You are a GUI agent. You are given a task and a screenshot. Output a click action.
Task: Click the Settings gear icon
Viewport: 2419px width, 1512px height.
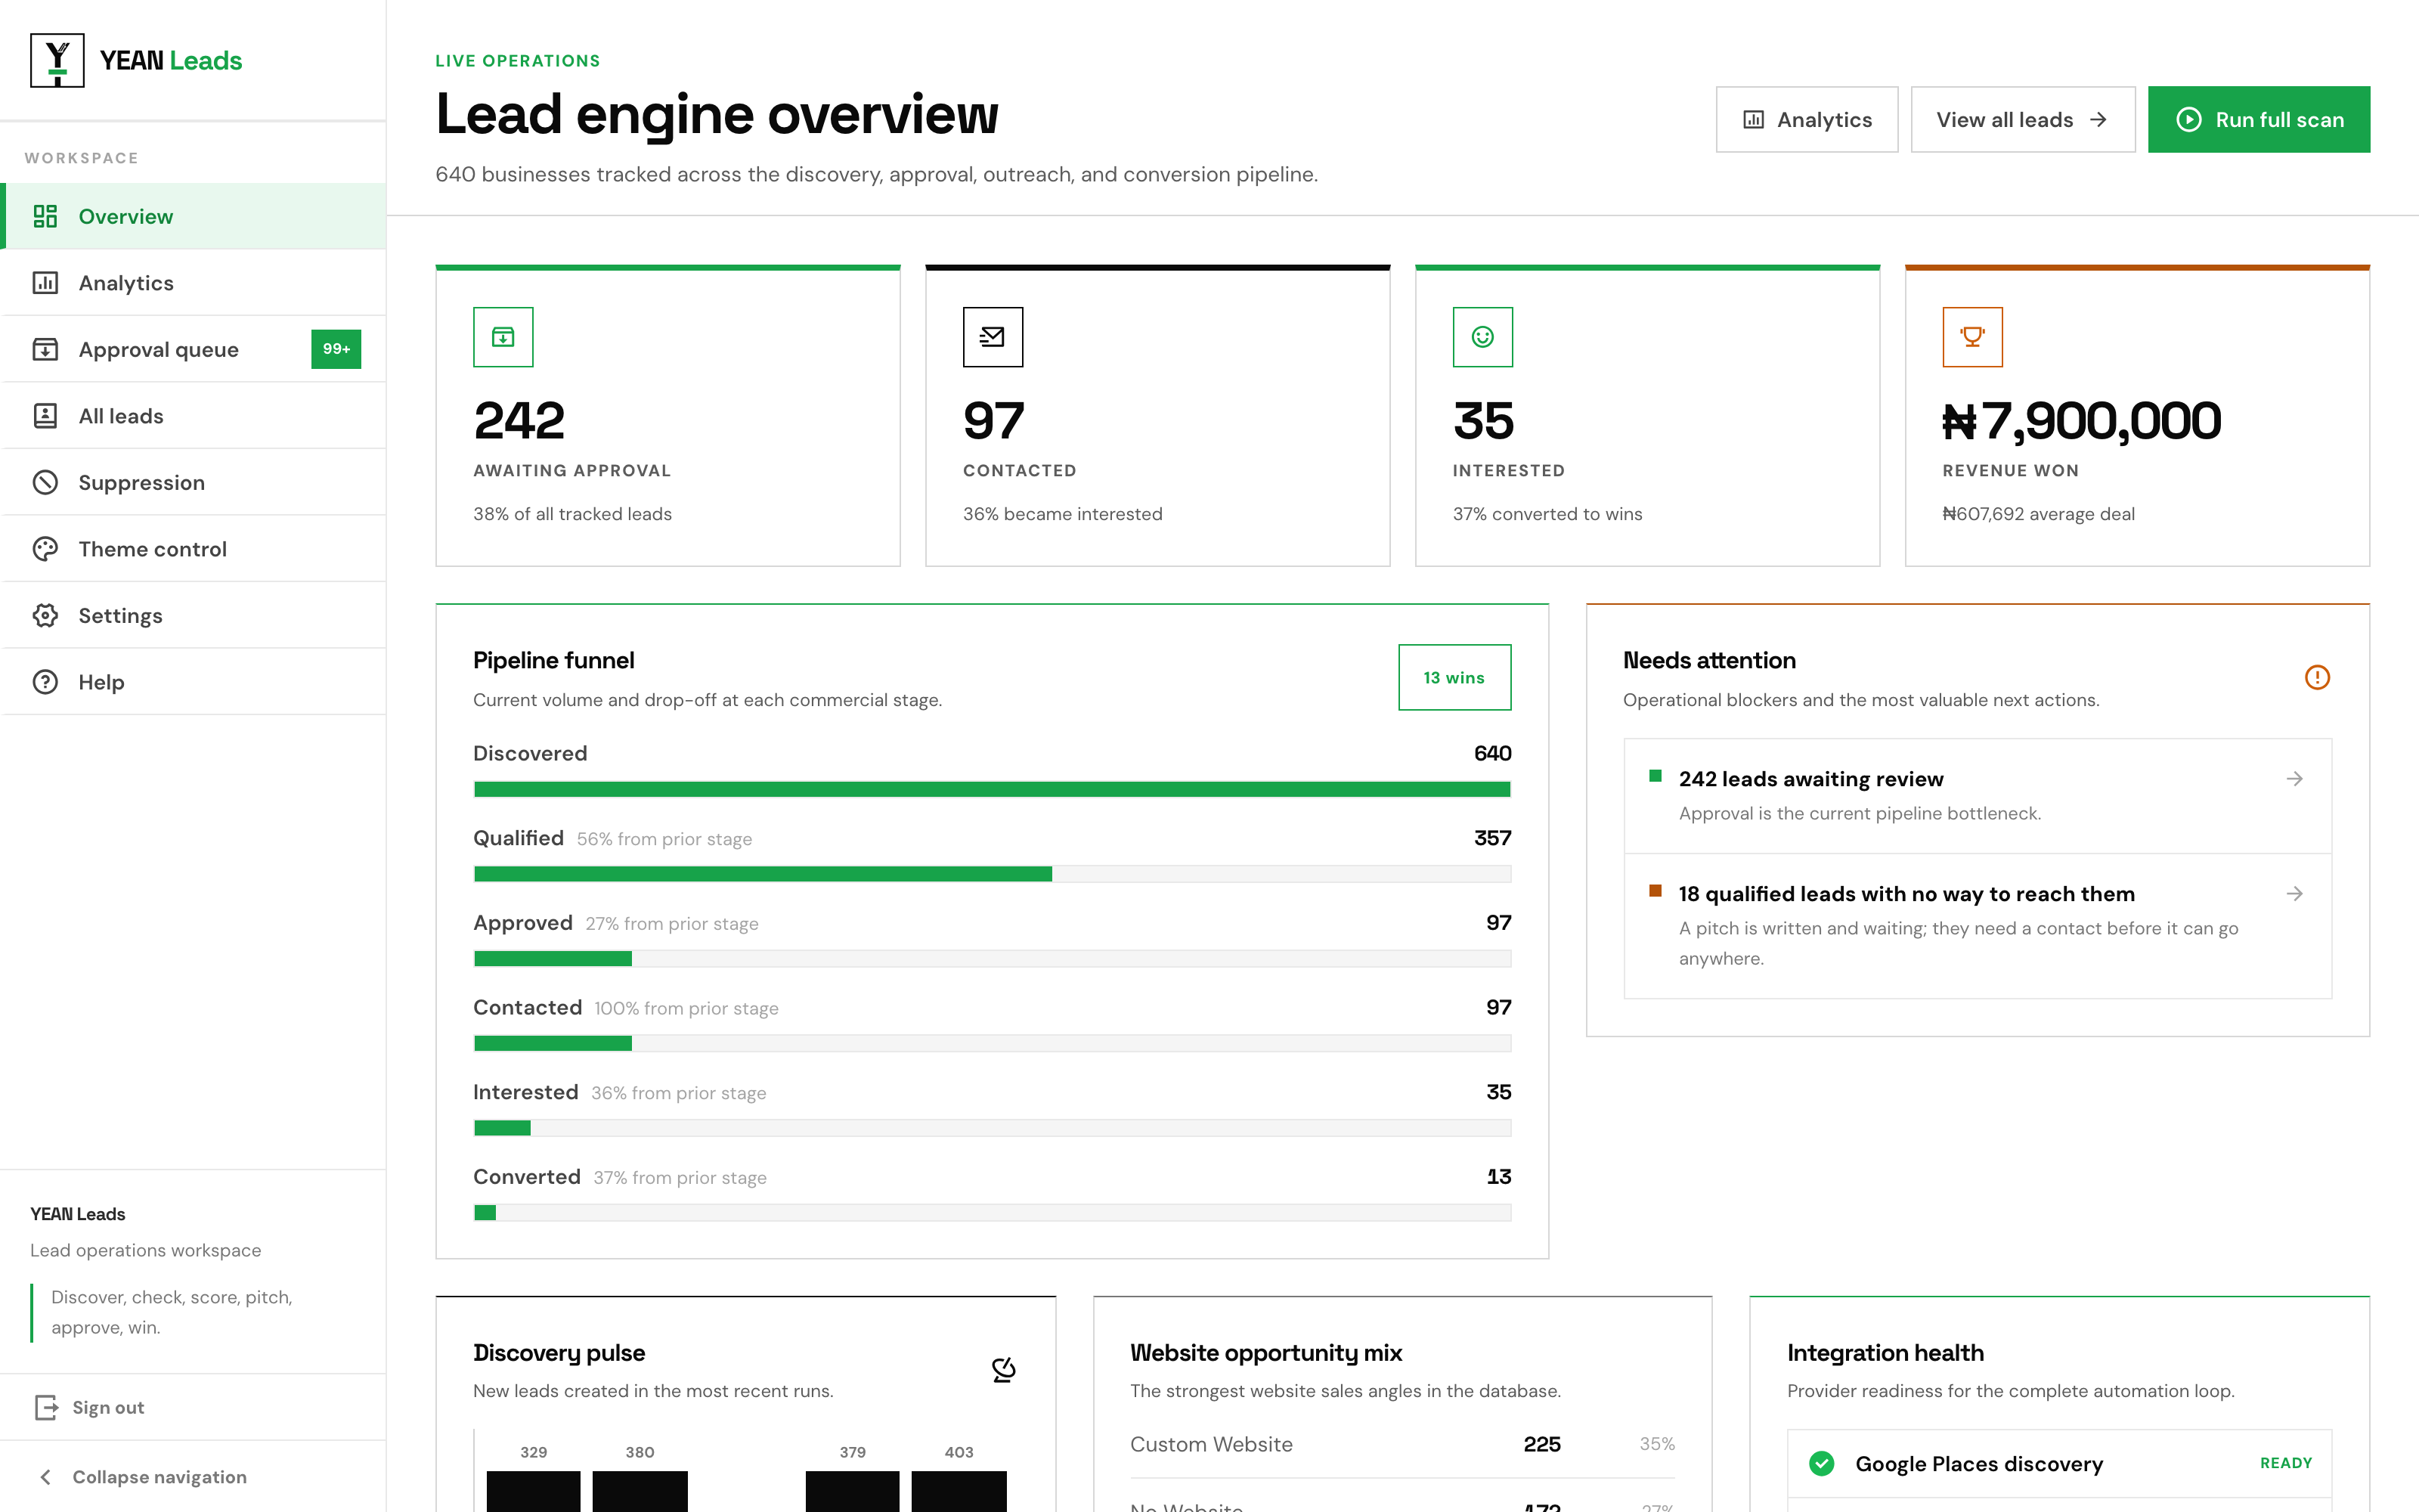[x=45, y=615]
